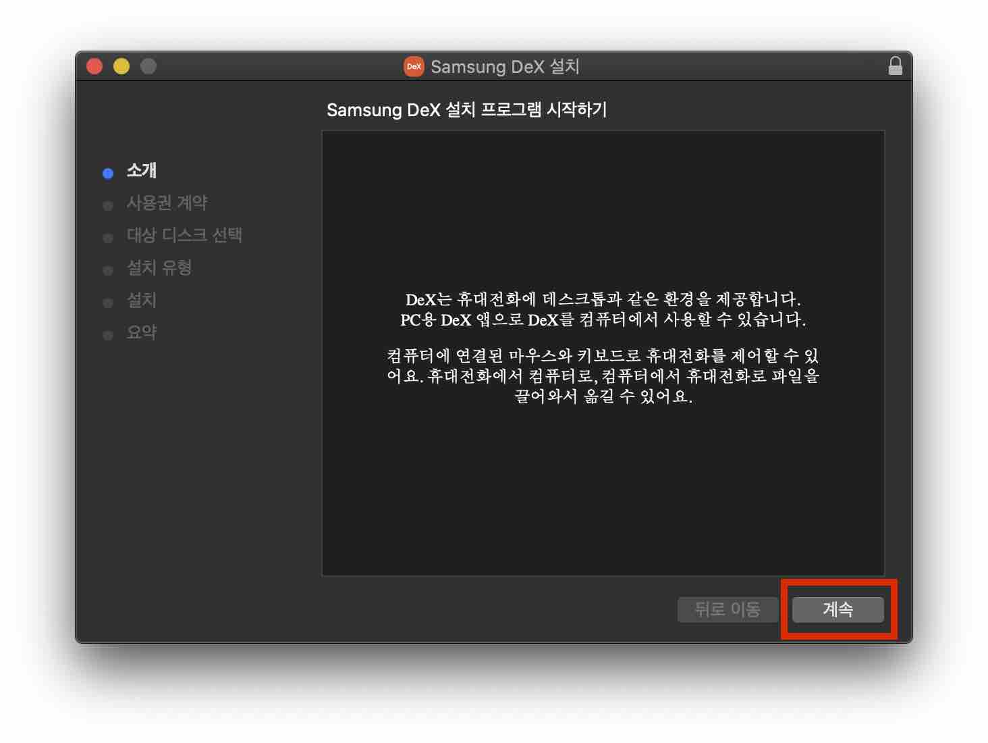Click the window title Samsung DeX 설치
Image resolution: width=988 pixels, height=743 pixels.
[x=505, y=66]
